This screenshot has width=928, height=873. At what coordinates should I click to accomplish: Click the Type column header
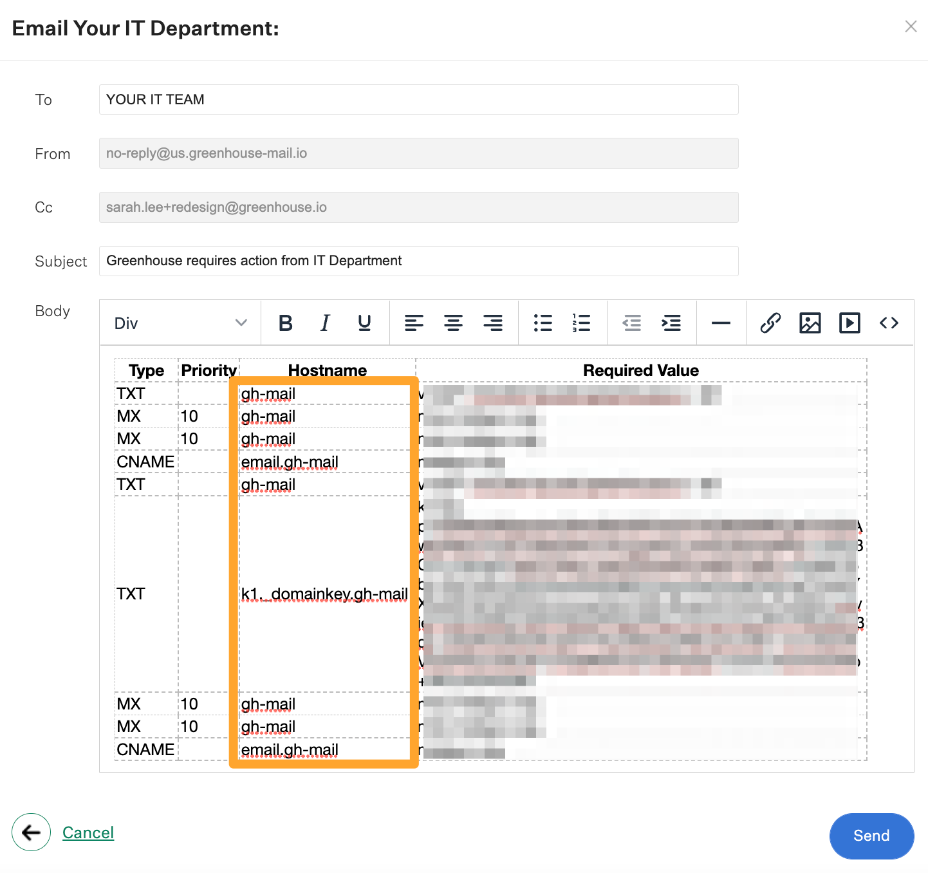tap(146, 370)
